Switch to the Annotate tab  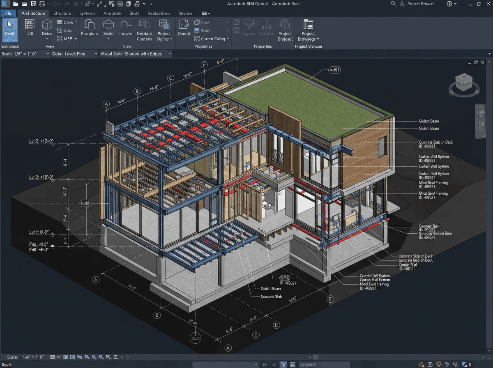point(112,13)
